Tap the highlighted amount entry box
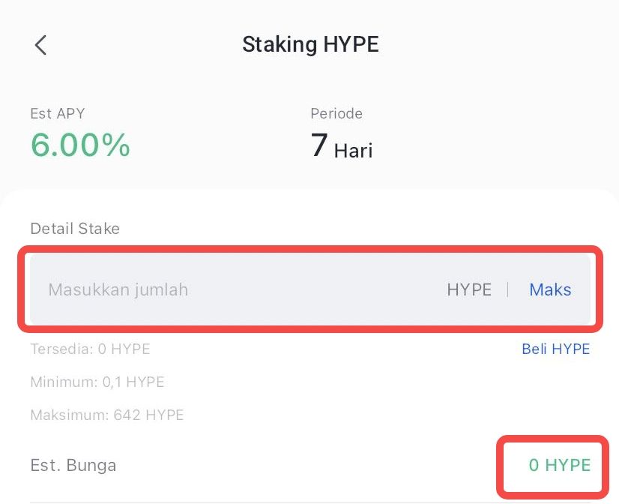The width and height of the screenshot is (619, 504). pos(309,289)
